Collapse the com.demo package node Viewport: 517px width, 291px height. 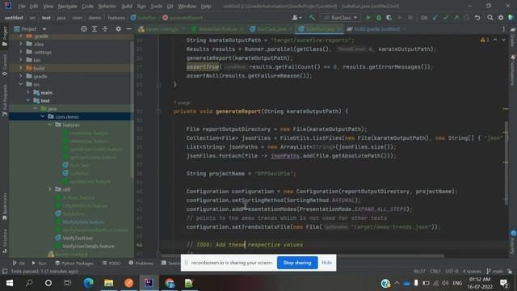point(43,116)
